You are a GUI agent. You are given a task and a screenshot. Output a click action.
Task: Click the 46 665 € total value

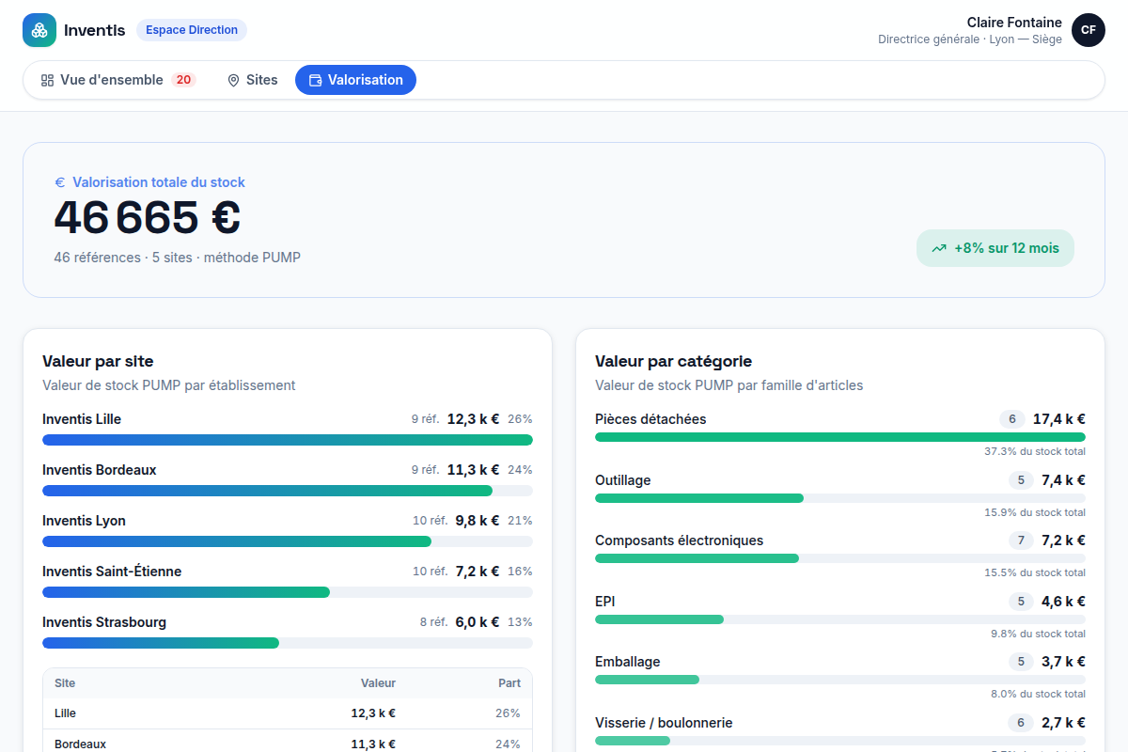148,217
